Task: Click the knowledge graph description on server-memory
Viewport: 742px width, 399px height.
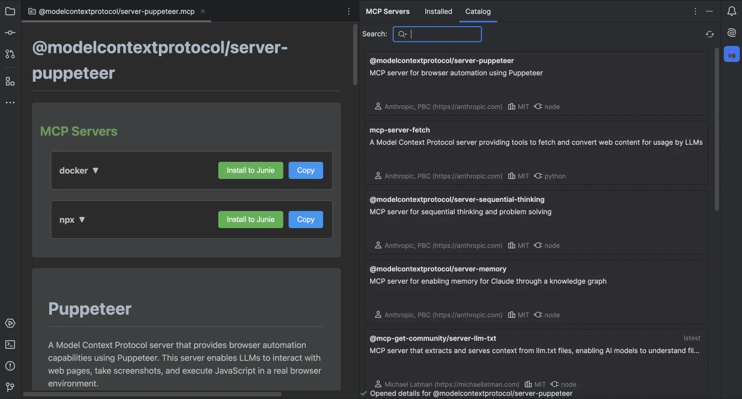Action: point(488,281)
